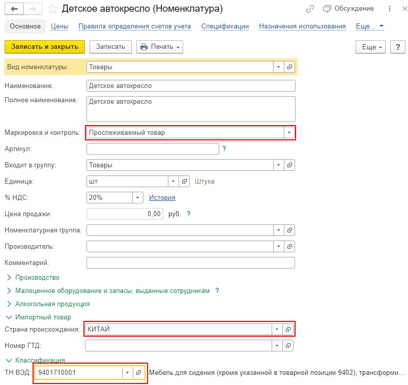Image resolution: width=408 pixels, height=385 pixels.
Task: Open Вид номенклатуры item with open icon
Action: (289, 67)
